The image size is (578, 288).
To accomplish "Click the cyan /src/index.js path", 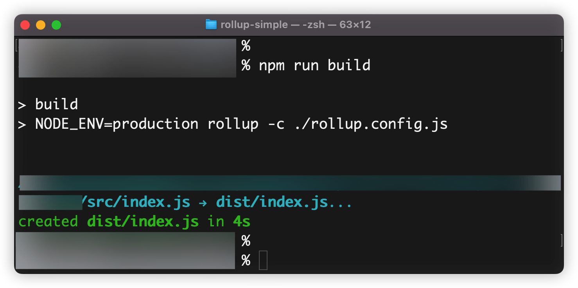I will pos(136,203).
